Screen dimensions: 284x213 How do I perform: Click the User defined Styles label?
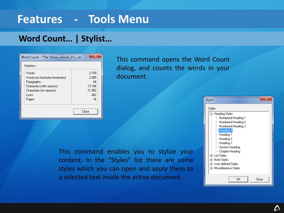(226, 164)
